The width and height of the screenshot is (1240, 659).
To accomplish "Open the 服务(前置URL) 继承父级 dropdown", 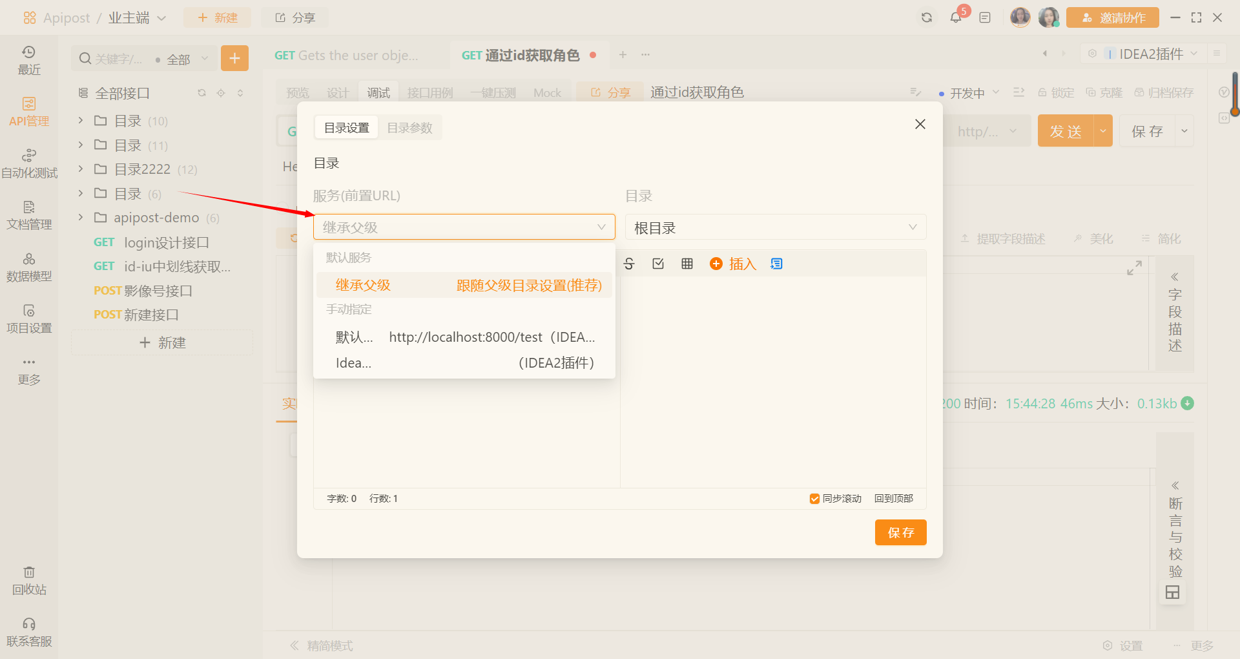I will click(x=464, y=227).
